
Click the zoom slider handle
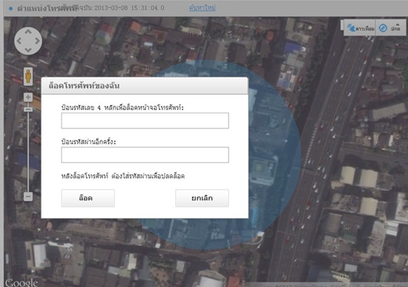pos(28,109)
